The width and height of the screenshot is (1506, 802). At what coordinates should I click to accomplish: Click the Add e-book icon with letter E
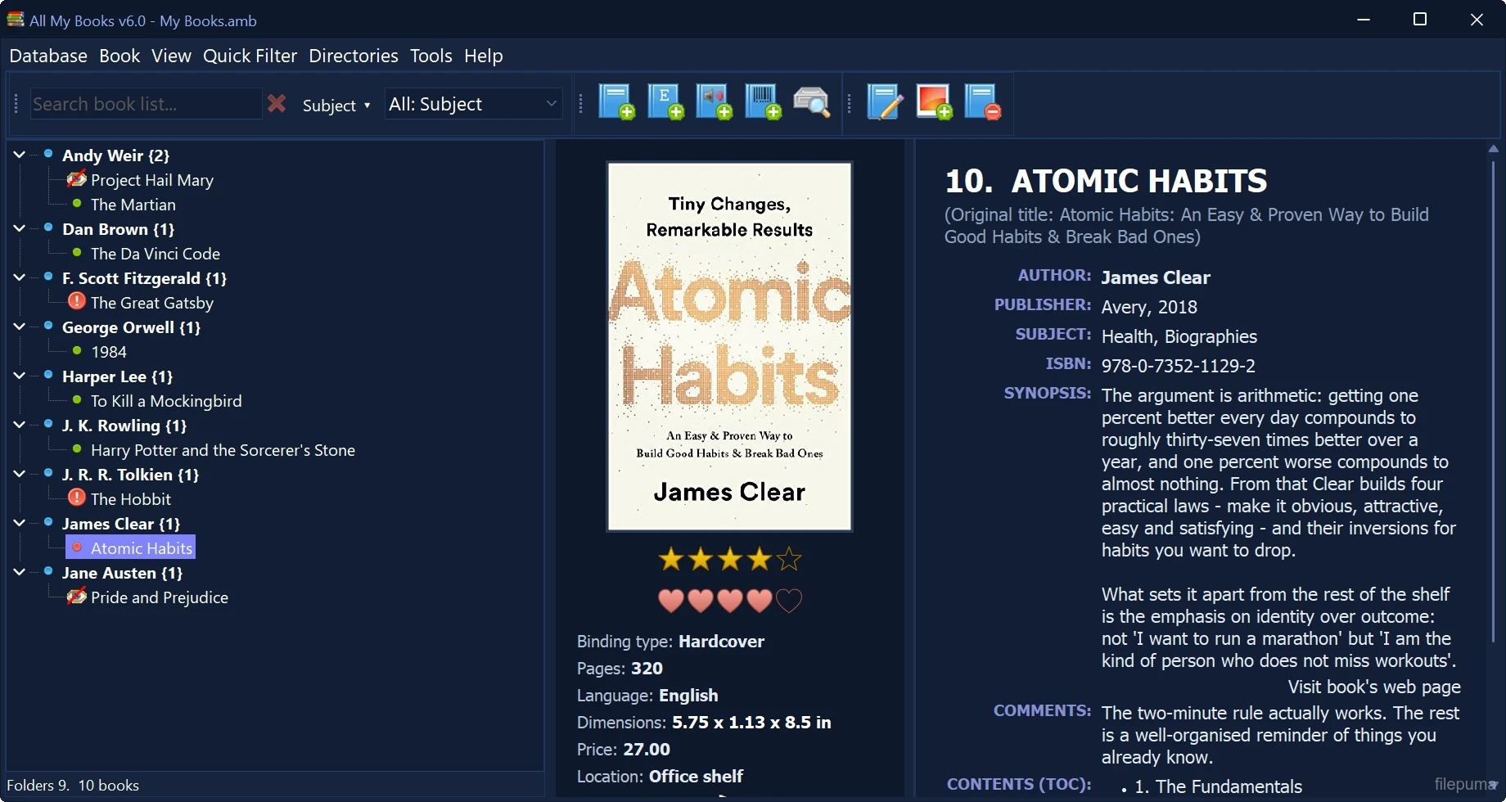tap(665, 102)
